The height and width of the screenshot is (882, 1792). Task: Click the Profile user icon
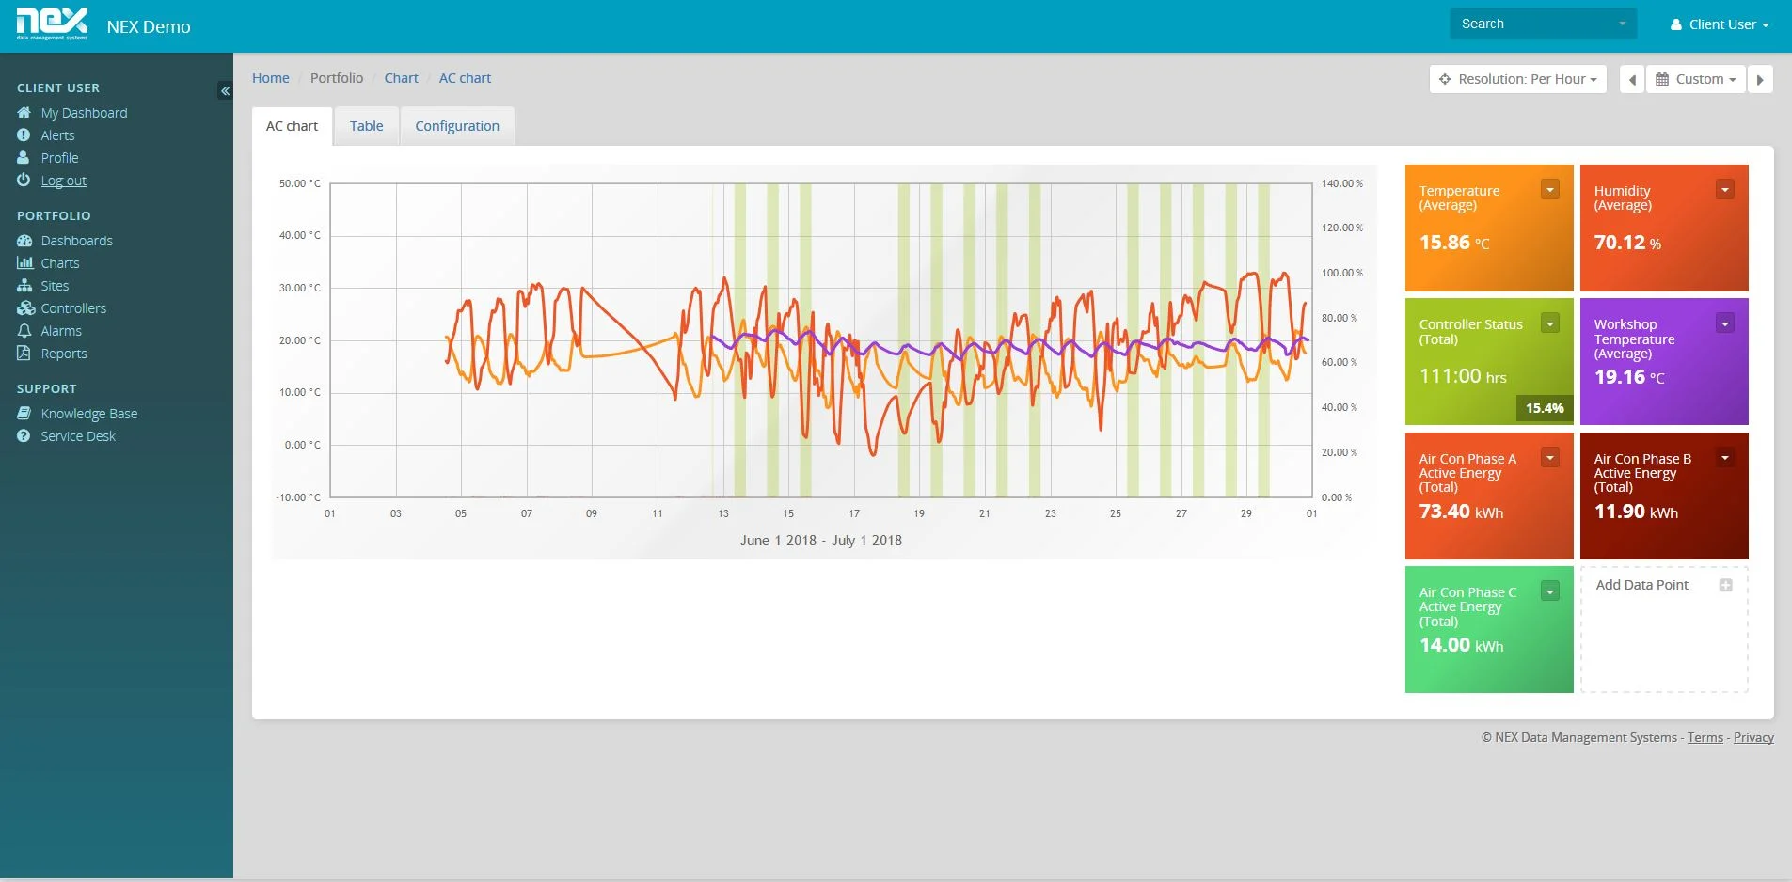click(24, 157)
